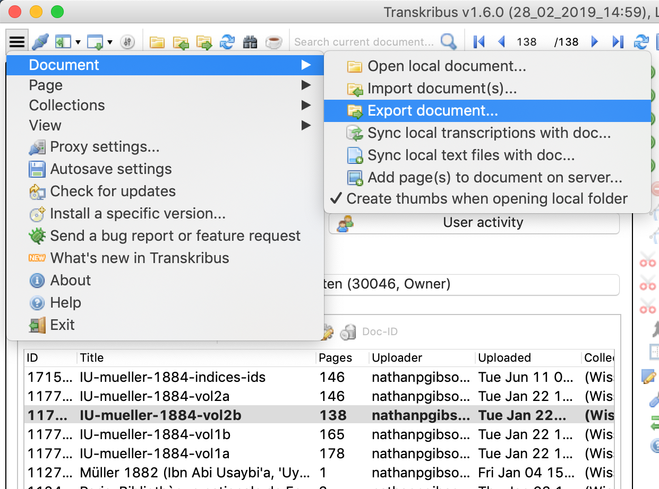Go to the next page arrow icon
Image resolution: width=659 pixels, height=489 pixels.
click(594, 41)
